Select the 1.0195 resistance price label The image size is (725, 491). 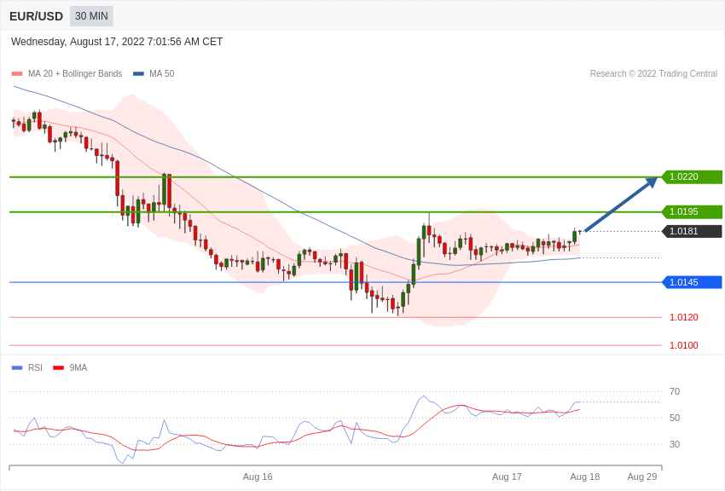(691, 211)
